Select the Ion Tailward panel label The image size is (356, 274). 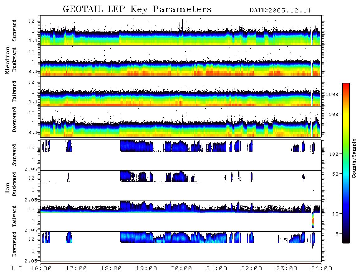coord(14,216)
